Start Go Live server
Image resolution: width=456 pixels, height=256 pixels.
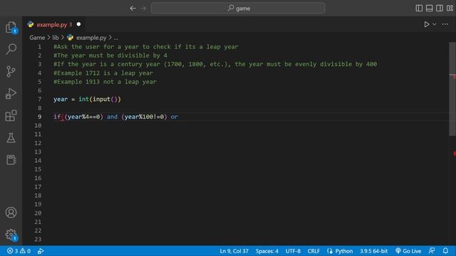(408, 251)
